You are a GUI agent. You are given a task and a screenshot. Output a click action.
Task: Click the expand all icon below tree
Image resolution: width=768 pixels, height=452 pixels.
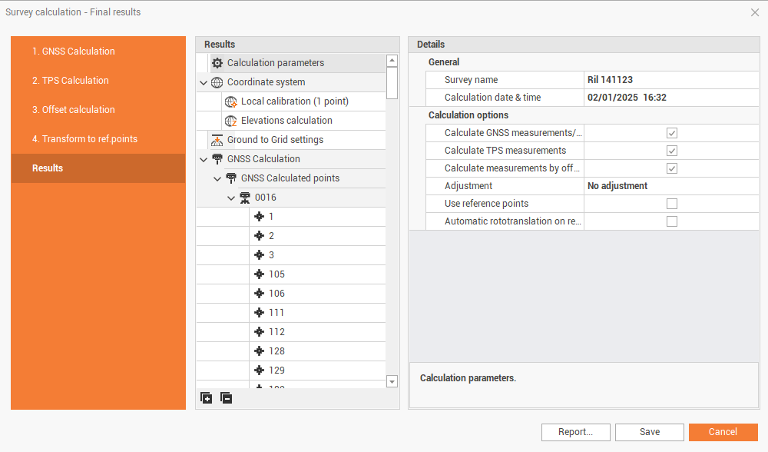pos(206,397)
